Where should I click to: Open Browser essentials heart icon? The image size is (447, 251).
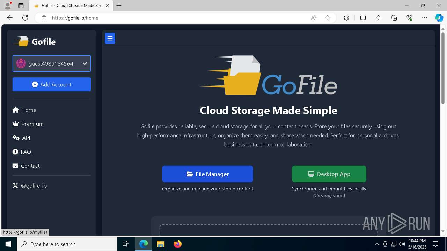tap(409, 18)
